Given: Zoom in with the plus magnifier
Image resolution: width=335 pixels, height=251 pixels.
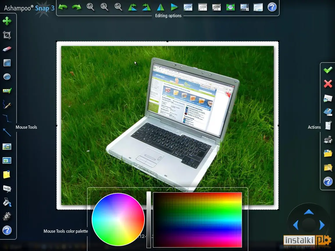Looking at the screenshot, I should coord(90,7).
